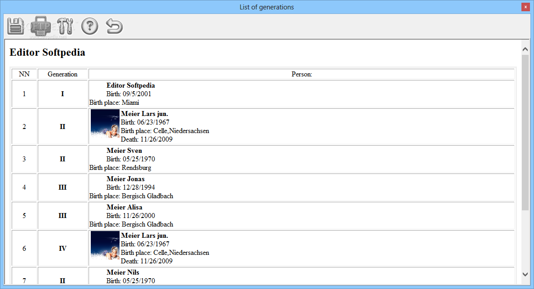Click 'Birth place: Bergisch Gladbach' under Meier Alisa
534x289 pixels.
tap(131, 224)
